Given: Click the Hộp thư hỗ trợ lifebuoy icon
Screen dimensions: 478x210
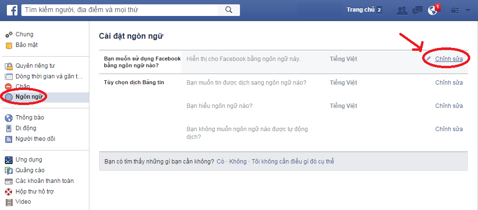Looking at the screenshot, I should tap(9, 192).
